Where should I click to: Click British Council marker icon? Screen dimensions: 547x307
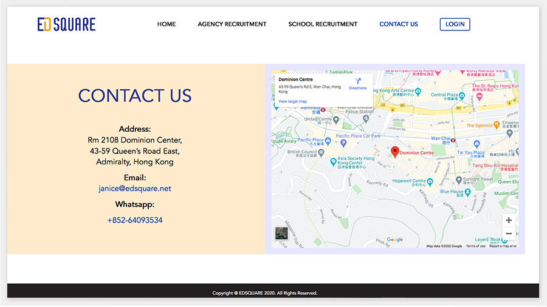(321, 152)
